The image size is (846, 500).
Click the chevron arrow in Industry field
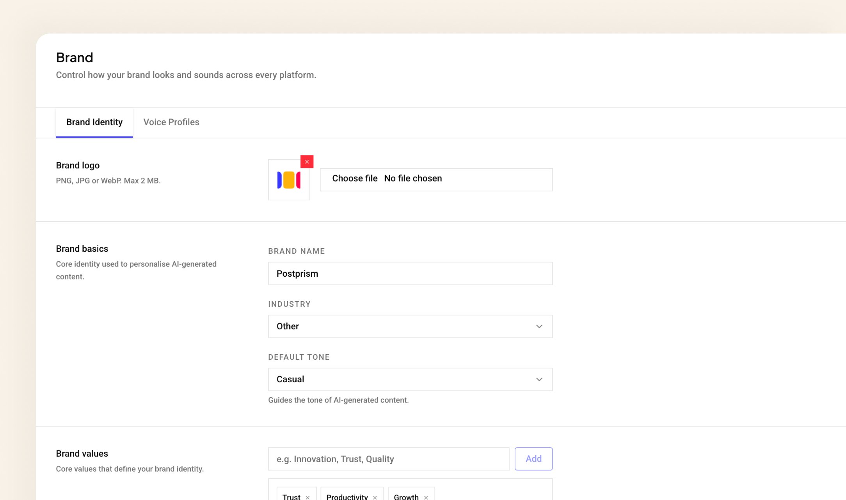[x=539, y=327]
